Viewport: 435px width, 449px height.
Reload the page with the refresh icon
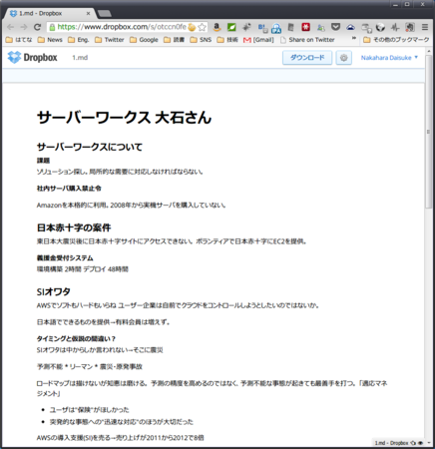click(37, 27)
